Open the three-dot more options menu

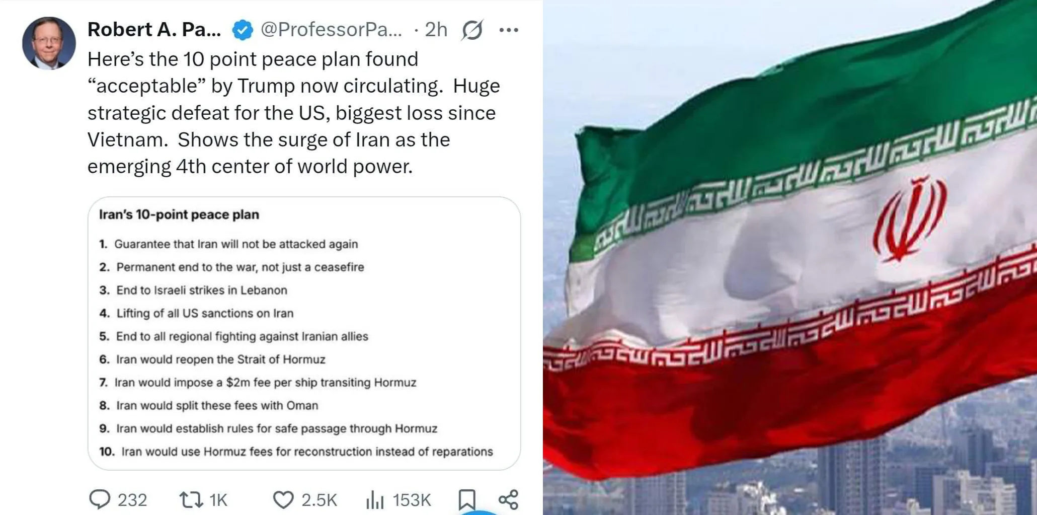tap(509, 30)
